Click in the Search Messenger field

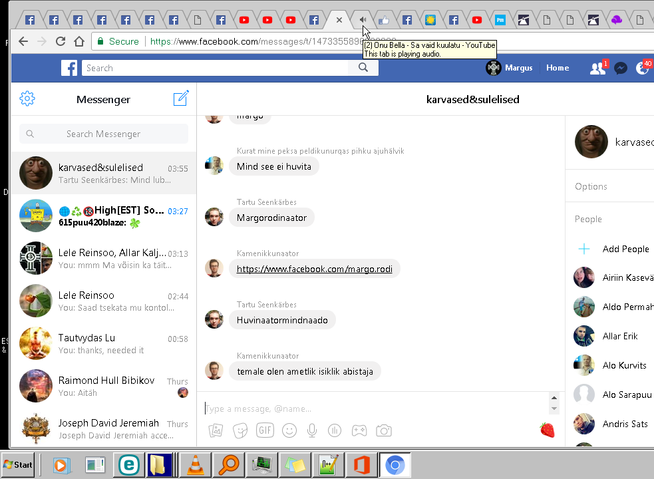(x=103, y=134)
